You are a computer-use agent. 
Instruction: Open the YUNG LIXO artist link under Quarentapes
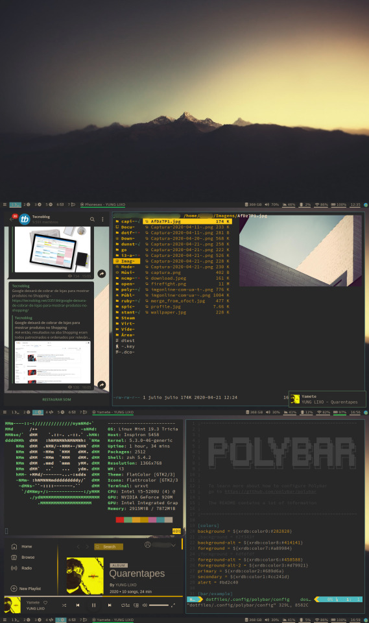click(126, 585)
